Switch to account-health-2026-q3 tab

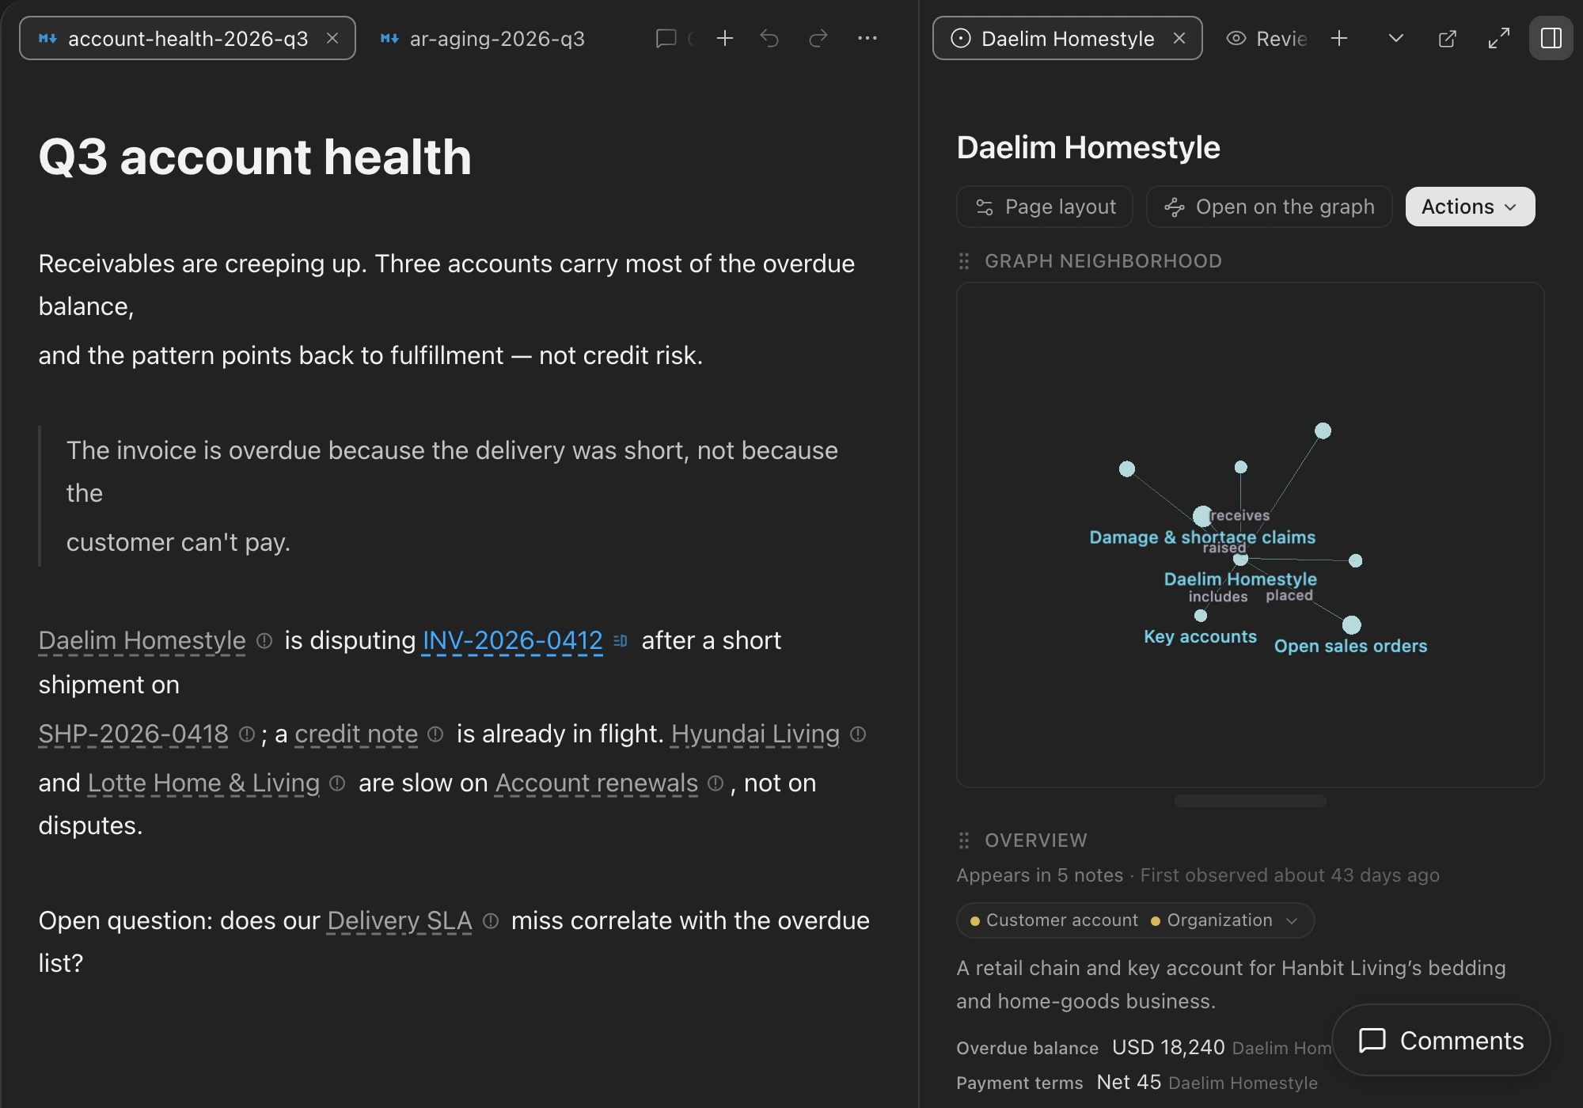tap(188, 38)
